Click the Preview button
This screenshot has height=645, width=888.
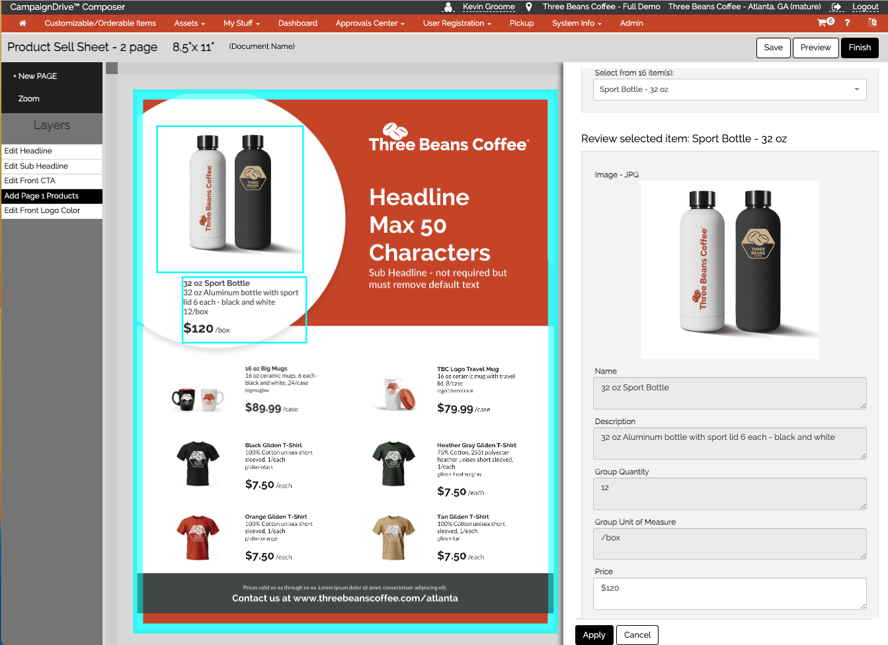point(815,48)
